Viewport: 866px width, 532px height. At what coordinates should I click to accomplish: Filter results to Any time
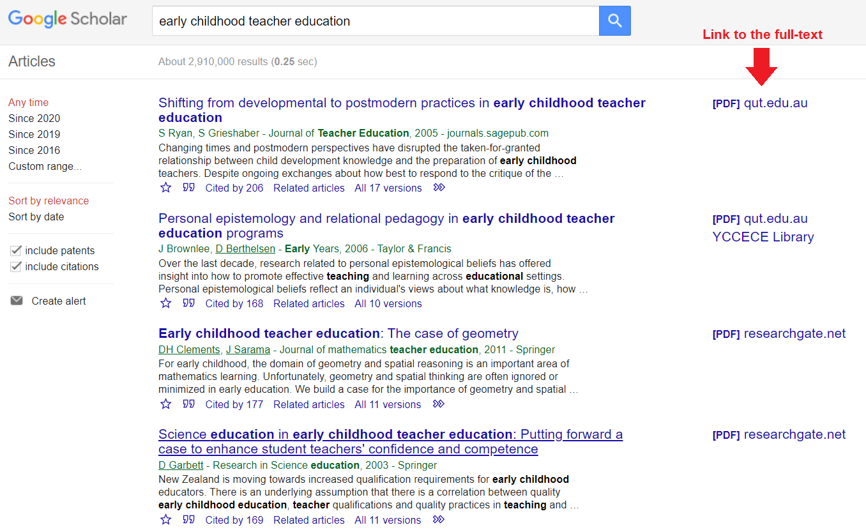click(x=28, y=102)
